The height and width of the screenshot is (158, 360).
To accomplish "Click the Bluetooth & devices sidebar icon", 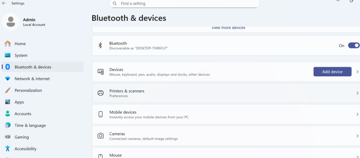I will [8, 67].
